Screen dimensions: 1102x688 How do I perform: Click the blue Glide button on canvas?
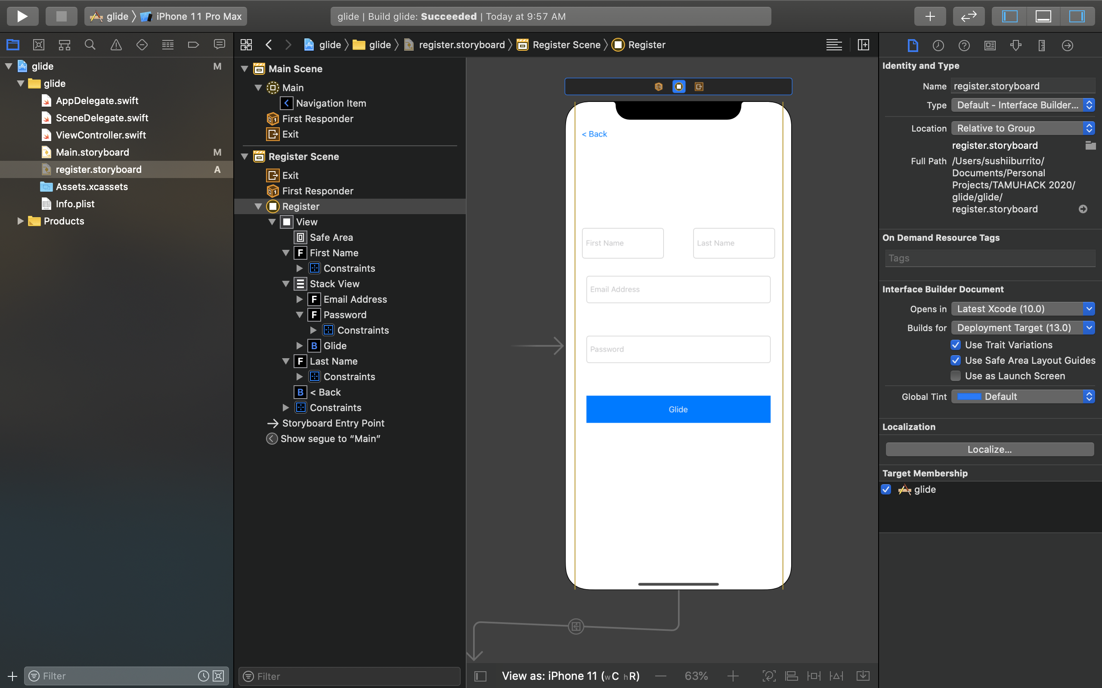pyautogui.click(x=678, y=409)
